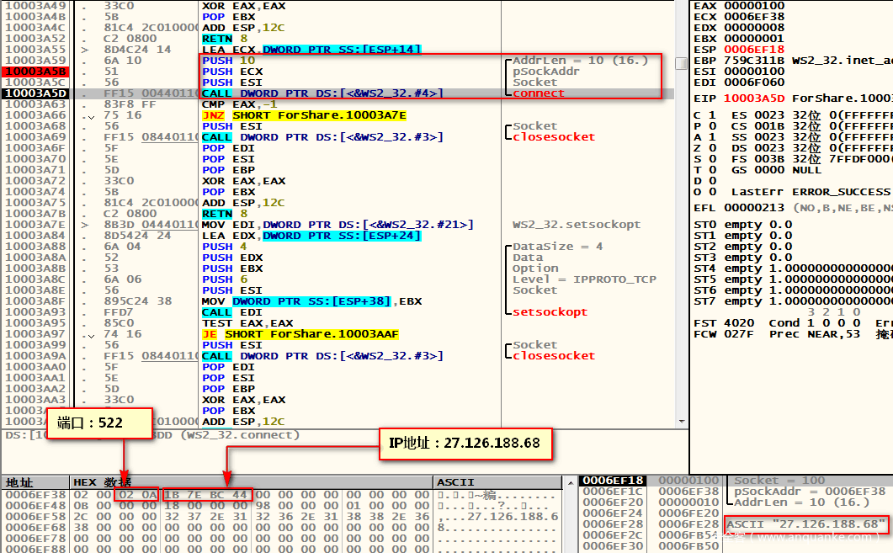Click the red breakpoint address 10003A5B
893x553 pixels.
pos(35,72)
